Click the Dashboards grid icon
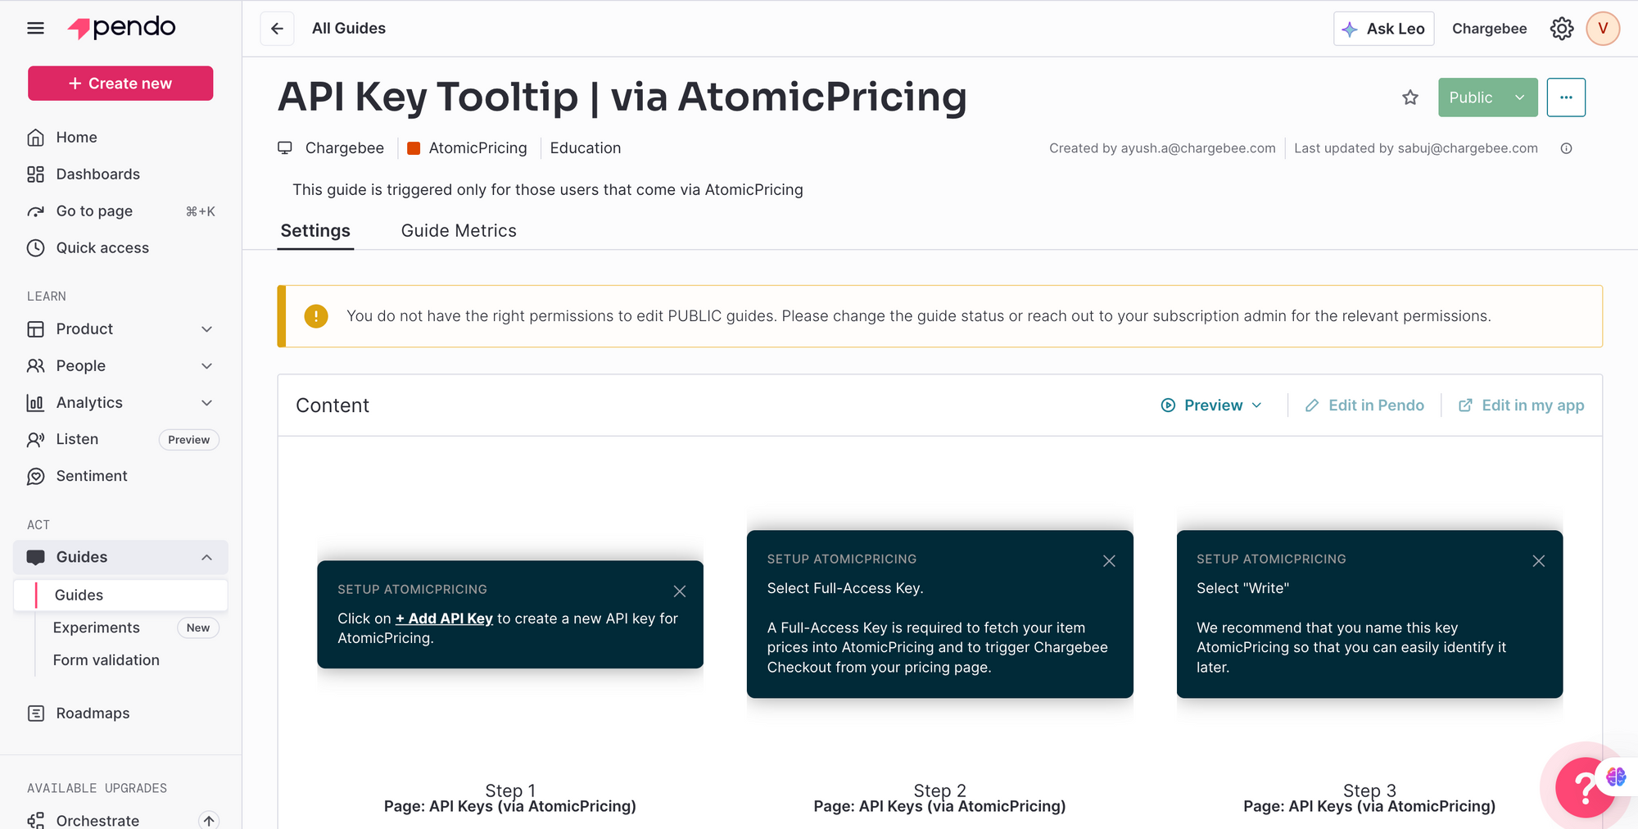 click(35, 174)
